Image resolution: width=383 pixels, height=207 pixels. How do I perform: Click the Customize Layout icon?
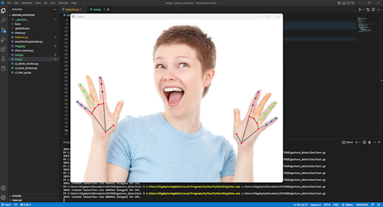click(x=353, y=3)
